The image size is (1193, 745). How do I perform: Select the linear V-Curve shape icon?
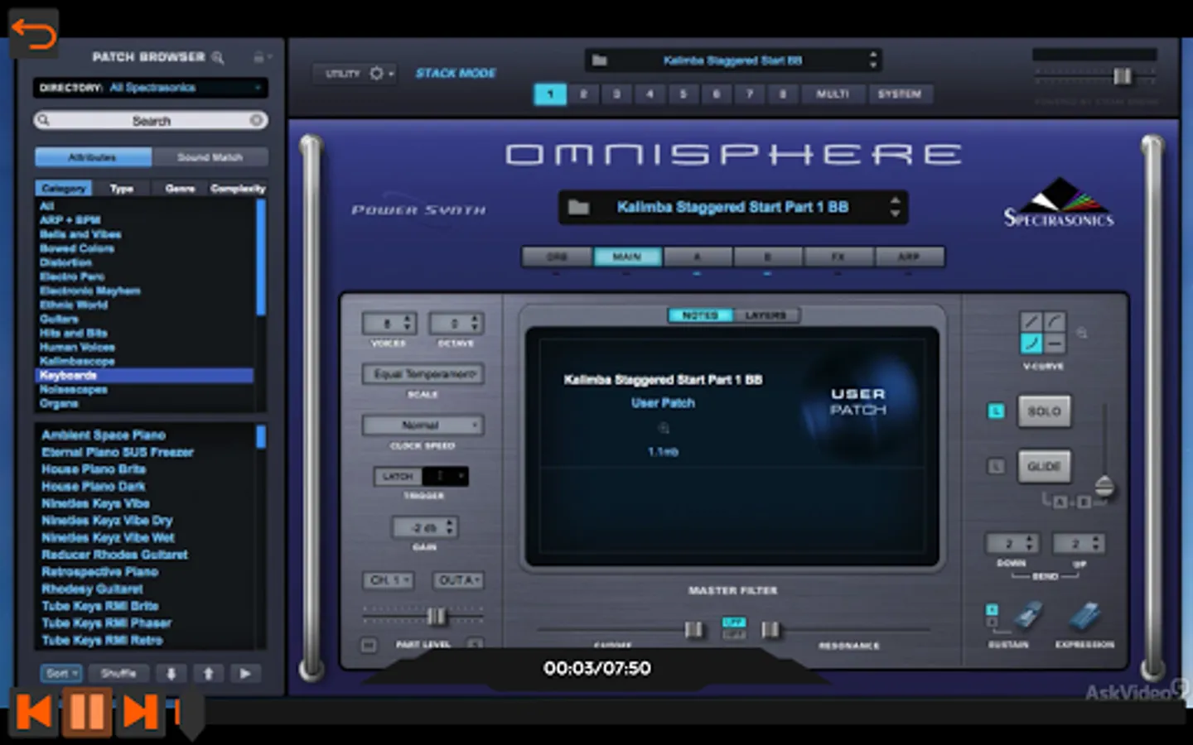tap(1031, 322)
